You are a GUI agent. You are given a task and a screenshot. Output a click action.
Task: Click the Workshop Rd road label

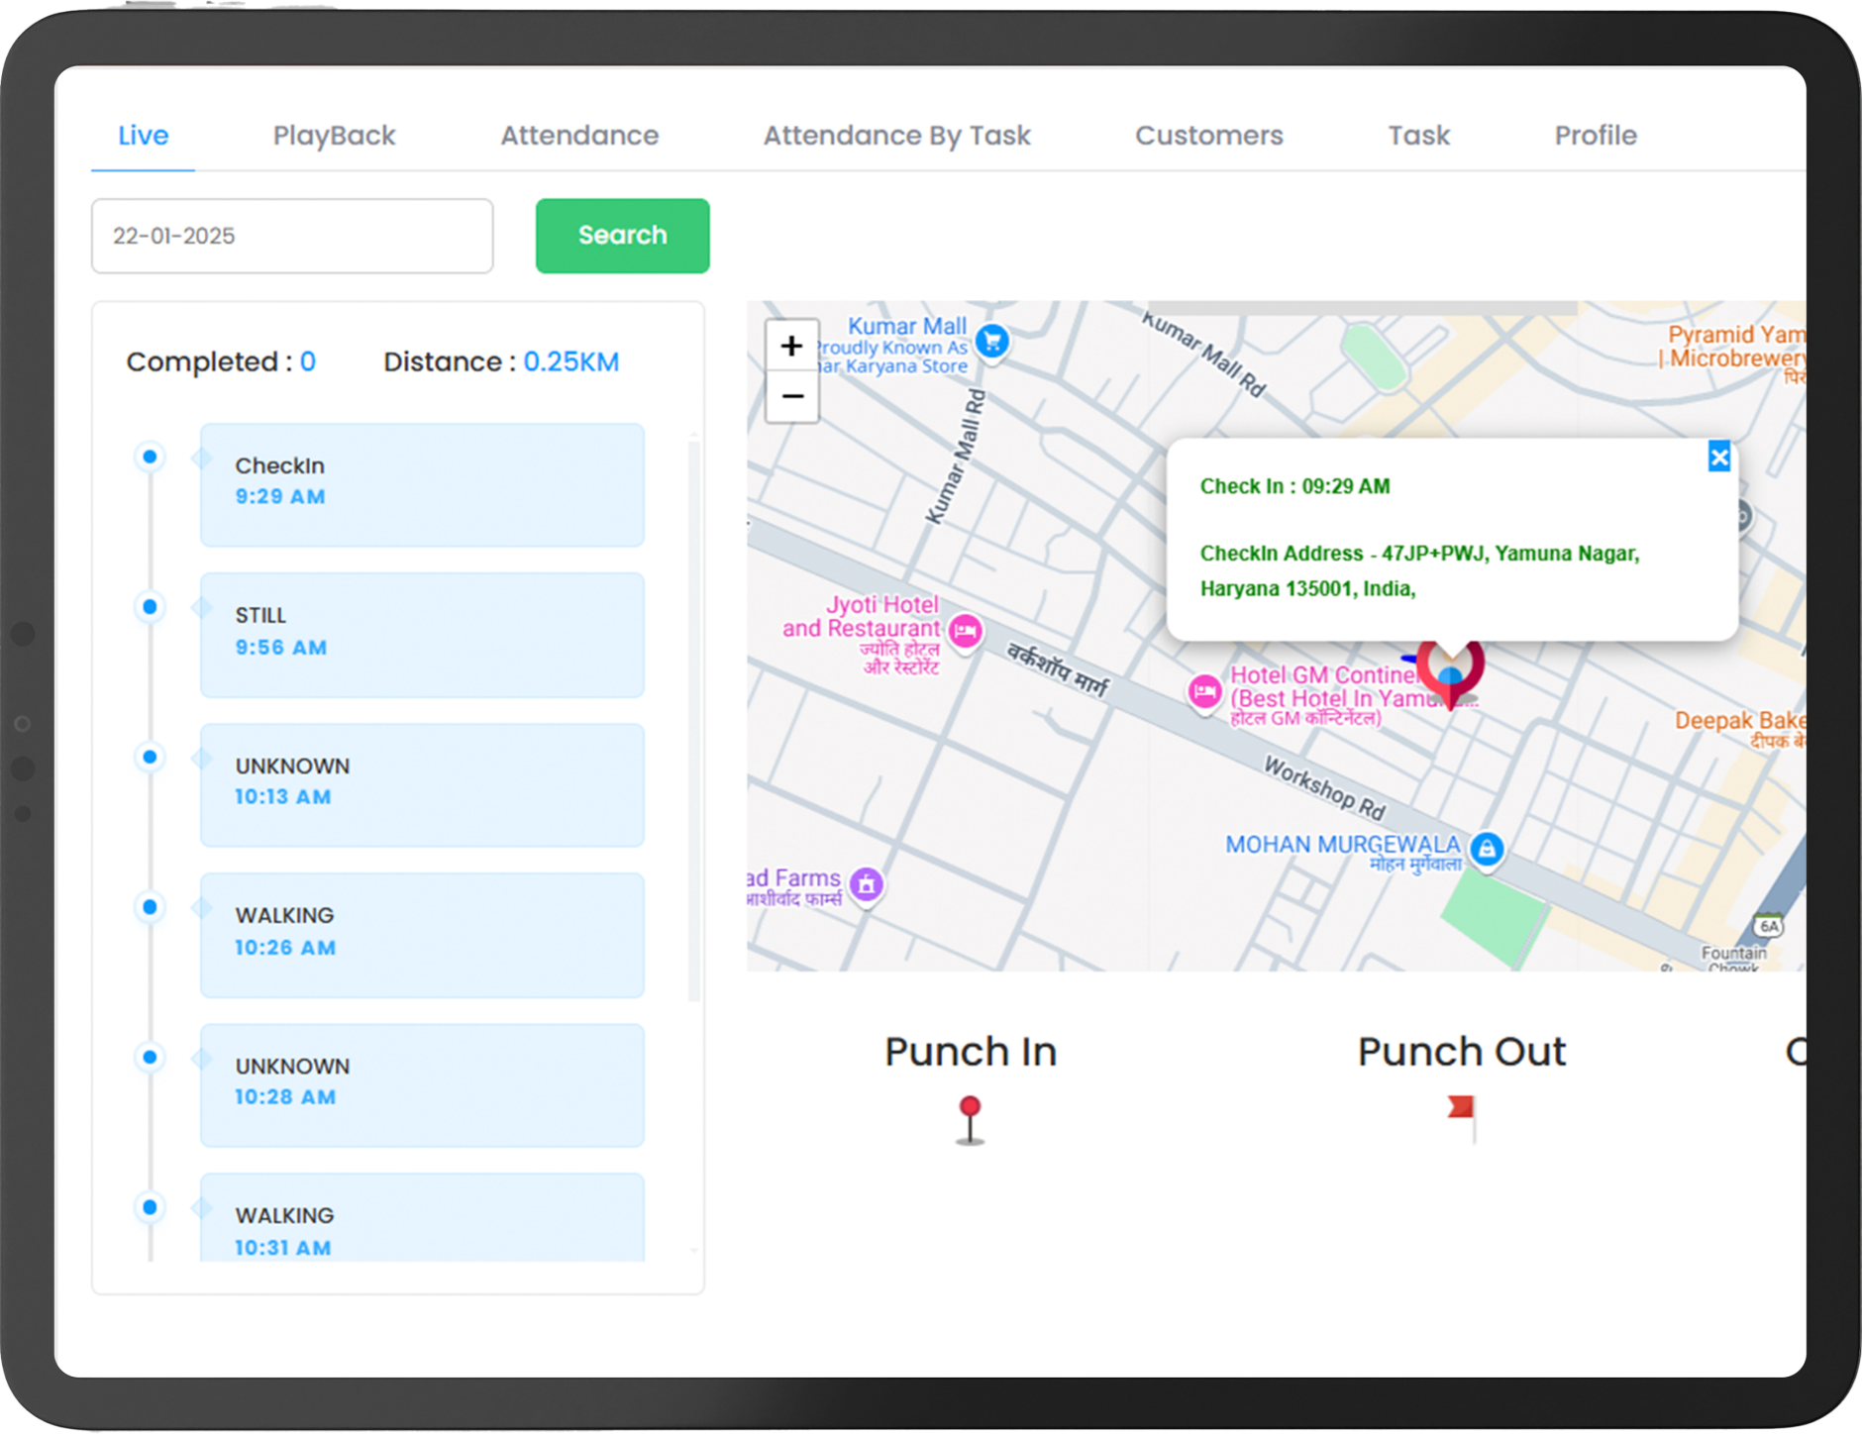pyautogui.click(x=1324, y=789)
